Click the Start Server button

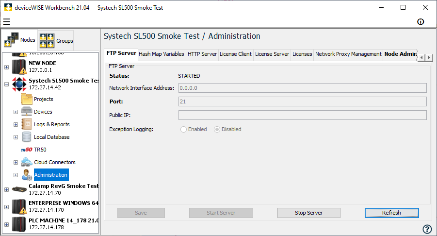click(221, 213)
